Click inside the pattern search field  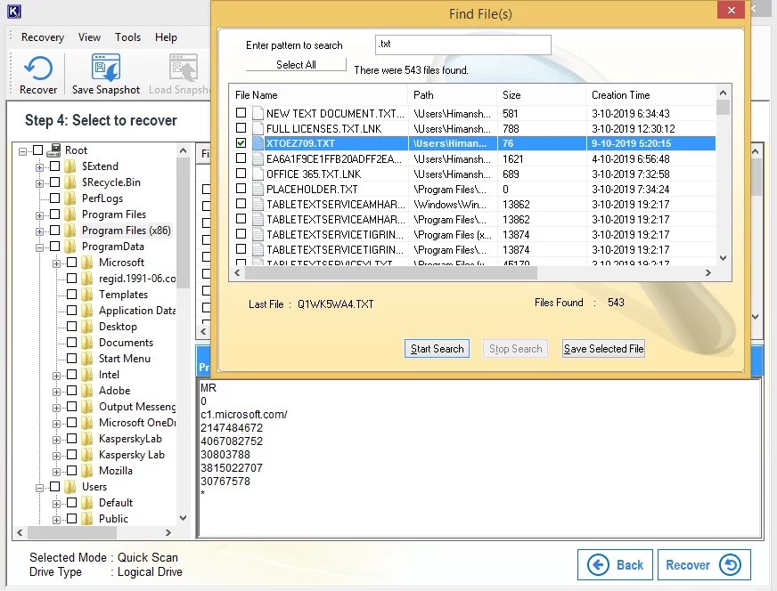click(x=462, y=44)
